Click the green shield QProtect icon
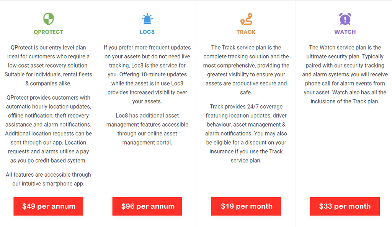Image resolution: width=392 pixels, height=227 pixels. tap(48, 19)
